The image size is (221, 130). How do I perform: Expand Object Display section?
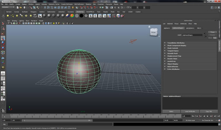click(x=190, y=64)
